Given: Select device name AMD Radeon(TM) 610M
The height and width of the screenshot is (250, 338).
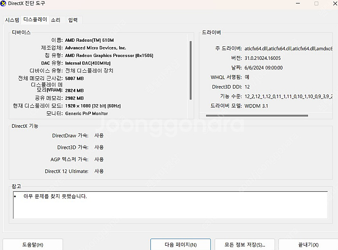Looking at the screenshot, I should point(89,40).
